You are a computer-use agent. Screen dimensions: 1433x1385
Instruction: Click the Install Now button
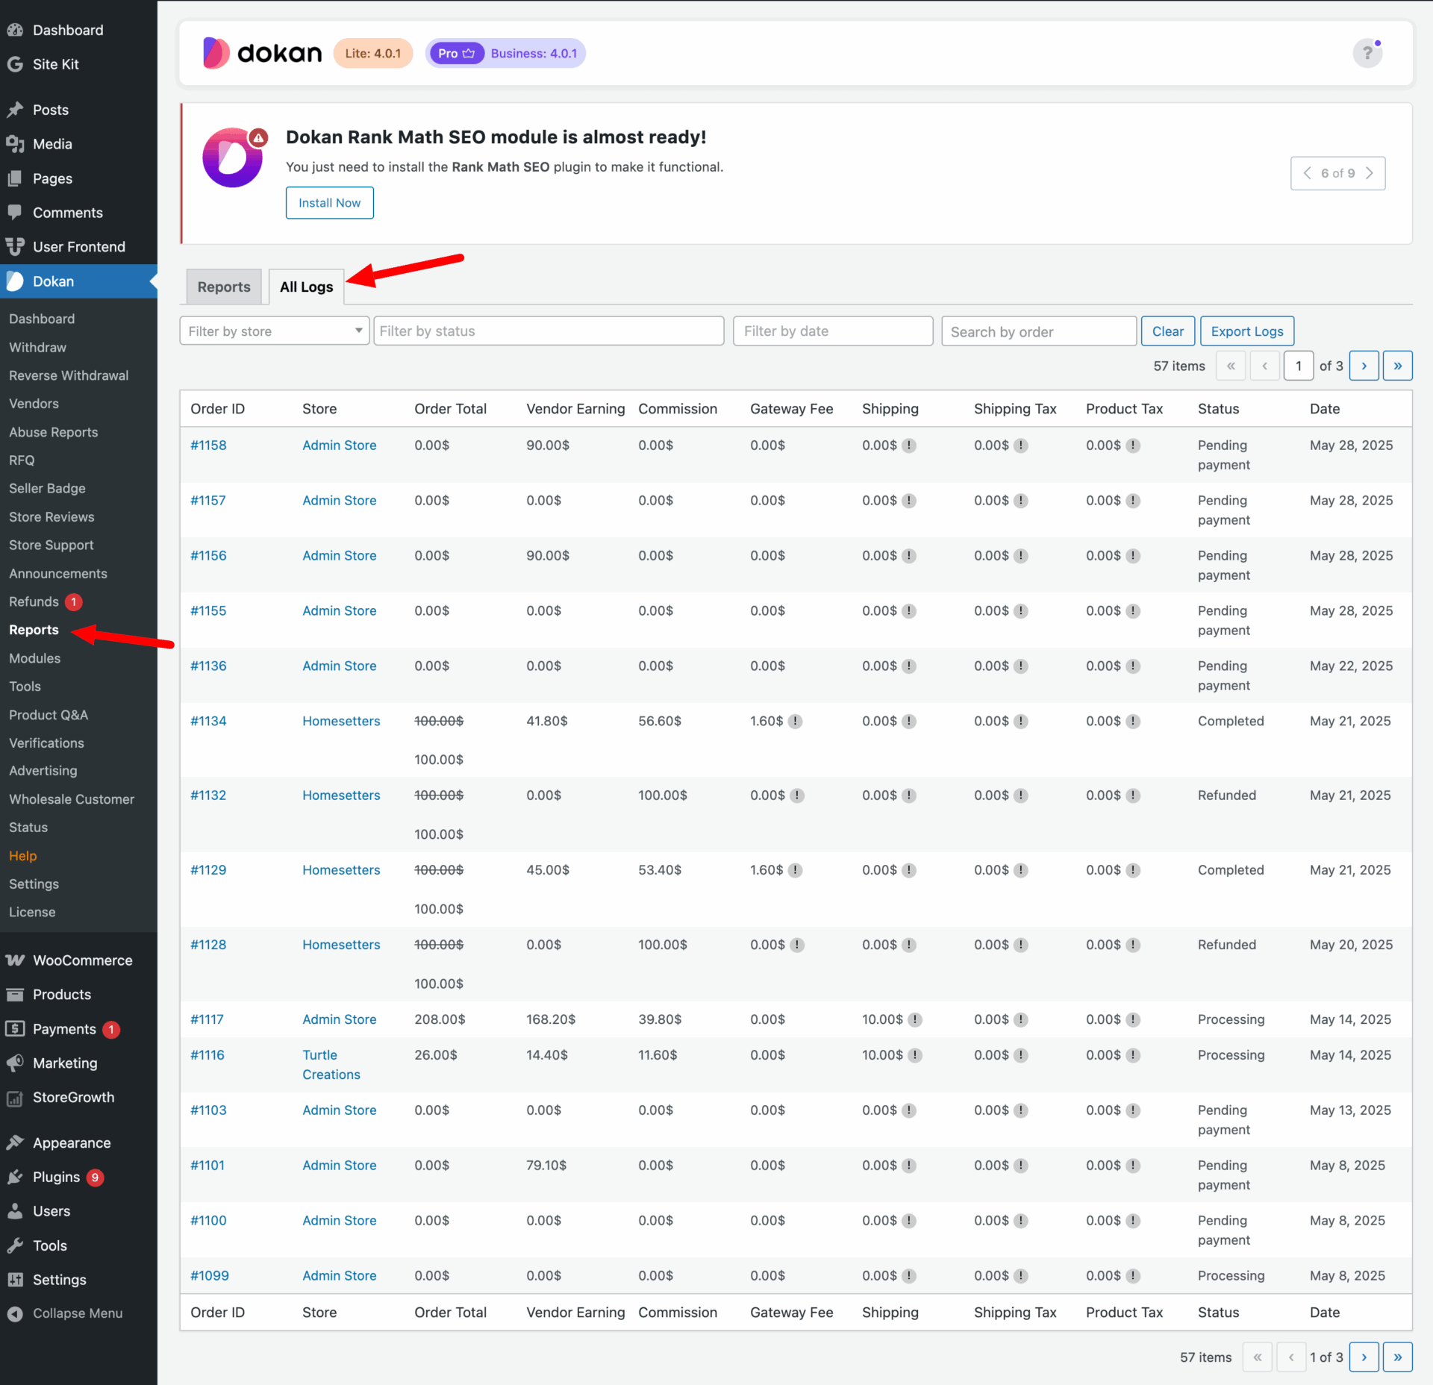click(x=329, y=203)
